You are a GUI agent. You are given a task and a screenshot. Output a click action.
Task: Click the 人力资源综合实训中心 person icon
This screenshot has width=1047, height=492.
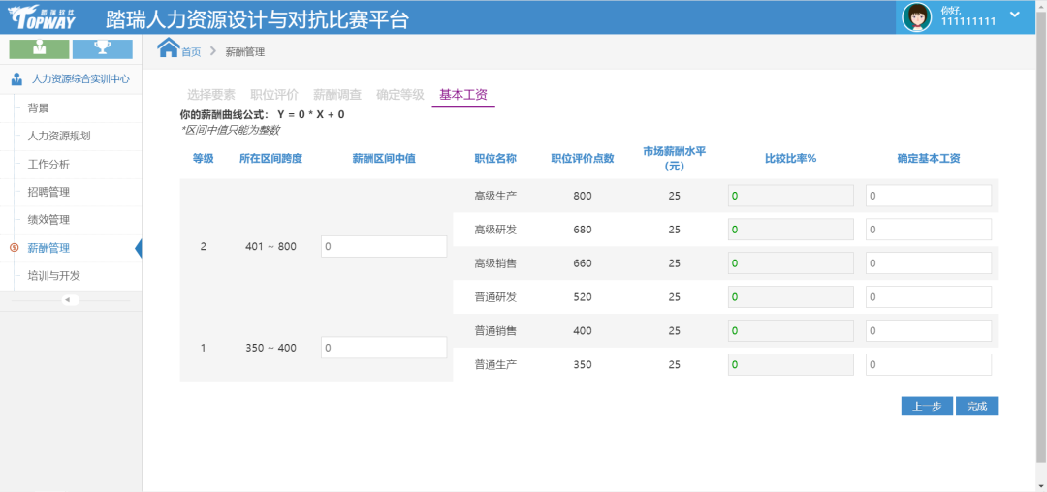pos(16,79)
